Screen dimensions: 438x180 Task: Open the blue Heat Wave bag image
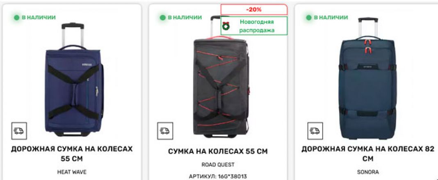coord(73,79)
